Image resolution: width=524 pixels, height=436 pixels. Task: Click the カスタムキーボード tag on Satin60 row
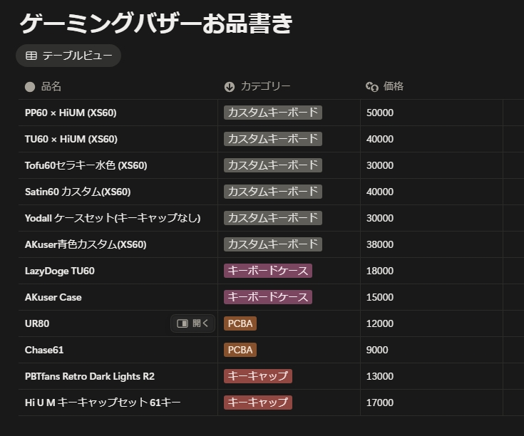point(273,192)
